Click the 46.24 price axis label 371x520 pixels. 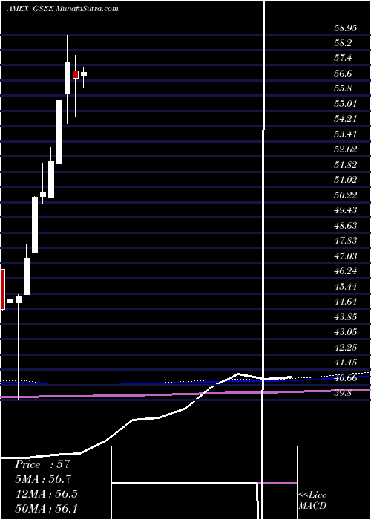345,271
